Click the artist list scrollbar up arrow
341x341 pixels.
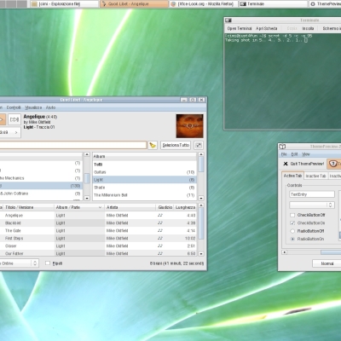pos(87,154)
